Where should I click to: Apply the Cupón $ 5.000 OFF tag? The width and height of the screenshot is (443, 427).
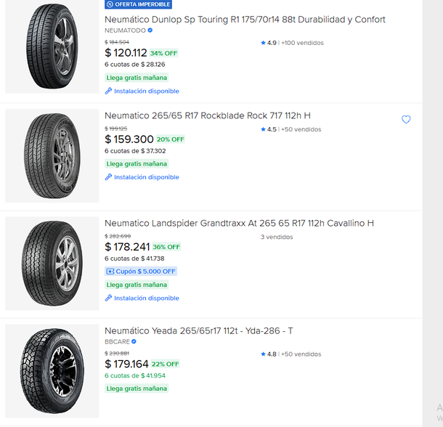tap(141, 272)
